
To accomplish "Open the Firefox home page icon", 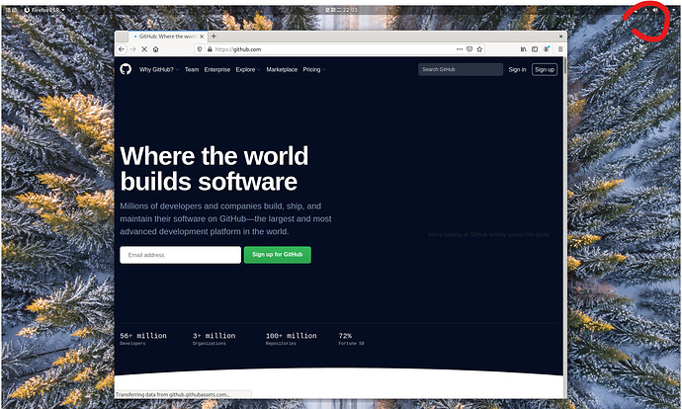I will pyautogui.click(x=156, y=49).
